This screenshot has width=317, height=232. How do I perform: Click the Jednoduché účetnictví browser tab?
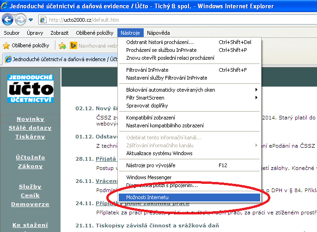click(x=60, y=59)
